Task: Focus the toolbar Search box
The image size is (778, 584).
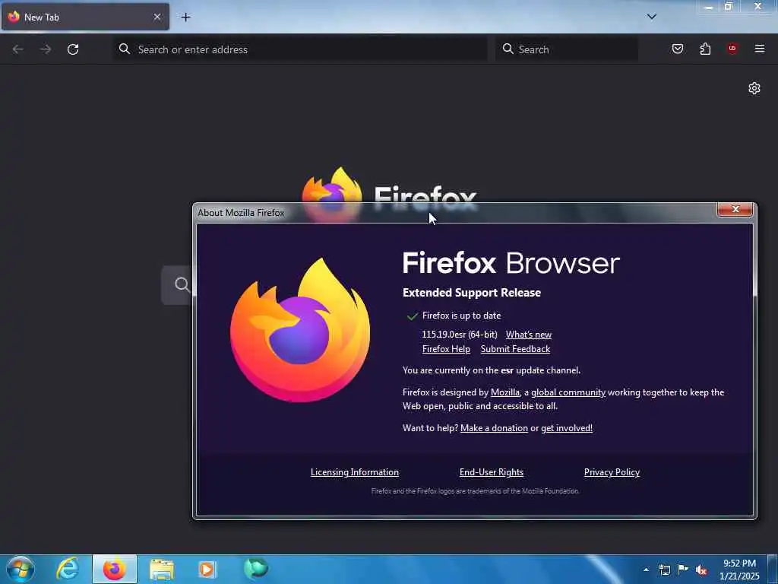Action: (567, 49)
